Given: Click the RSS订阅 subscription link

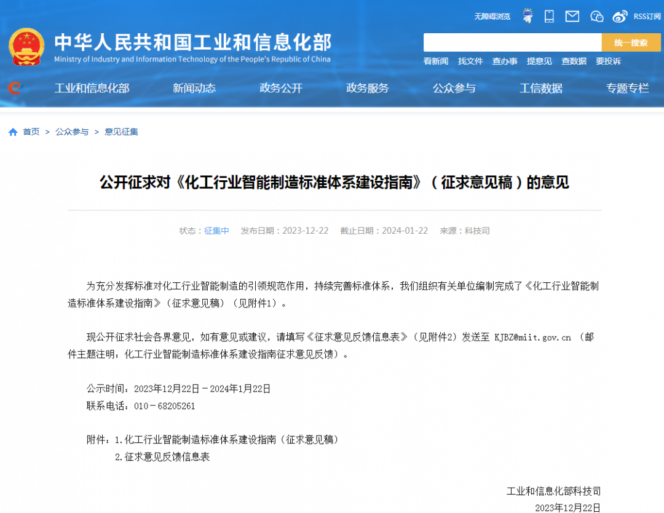Looking at the screenshot, I should tap(647, 17).
